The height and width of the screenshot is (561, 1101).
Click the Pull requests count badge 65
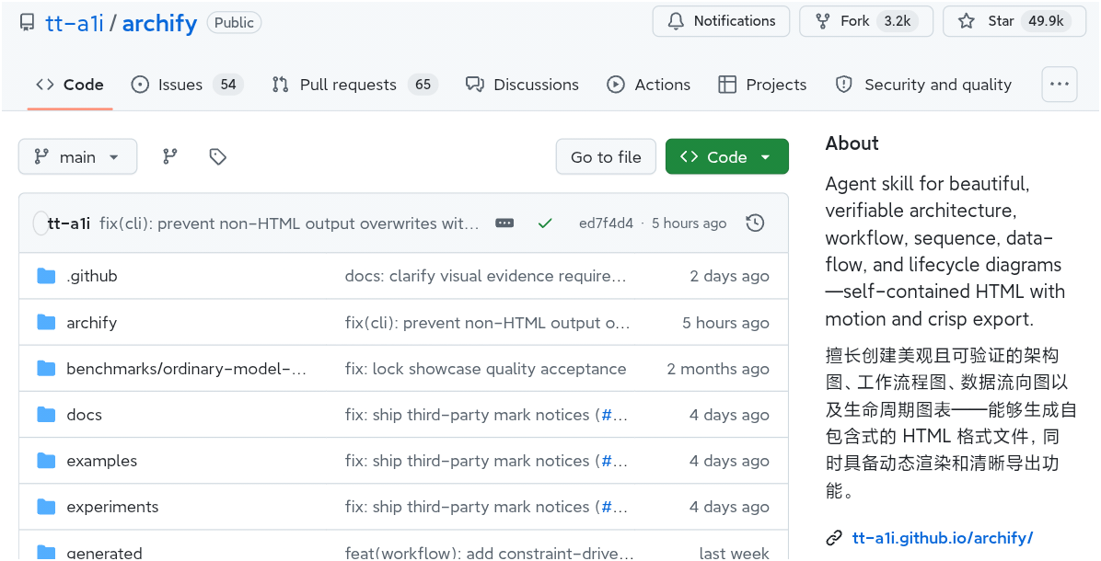[423, 85]
